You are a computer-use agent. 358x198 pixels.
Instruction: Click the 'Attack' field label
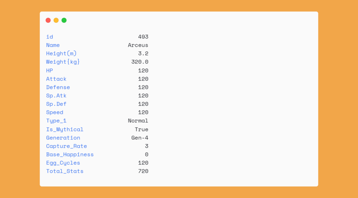tap(56, 79)
